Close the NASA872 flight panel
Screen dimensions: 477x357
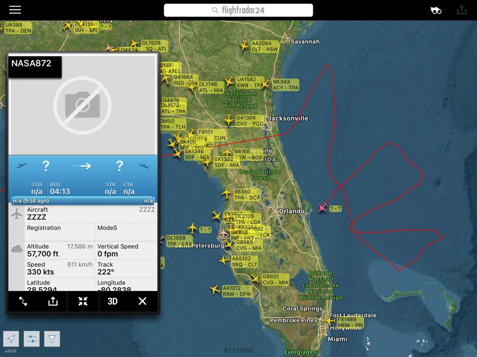coord(142,301)
